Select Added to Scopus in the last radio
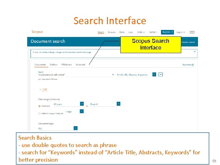This screenshot has width=220, height=165. (39, 113)
